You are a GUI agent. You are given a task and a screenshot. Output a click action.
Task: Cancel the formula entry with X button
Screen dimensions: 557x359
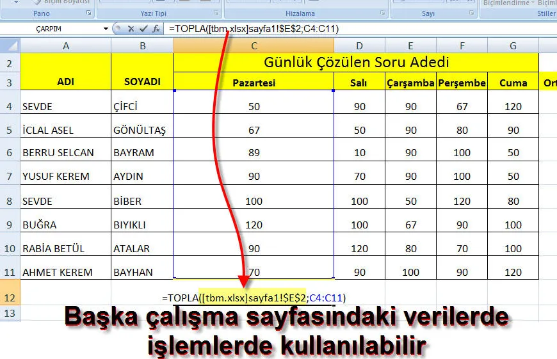pos(131,29)
